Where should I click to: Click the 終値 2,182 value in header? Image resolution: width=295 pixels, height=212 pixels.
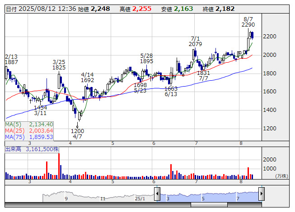(219, 9)
